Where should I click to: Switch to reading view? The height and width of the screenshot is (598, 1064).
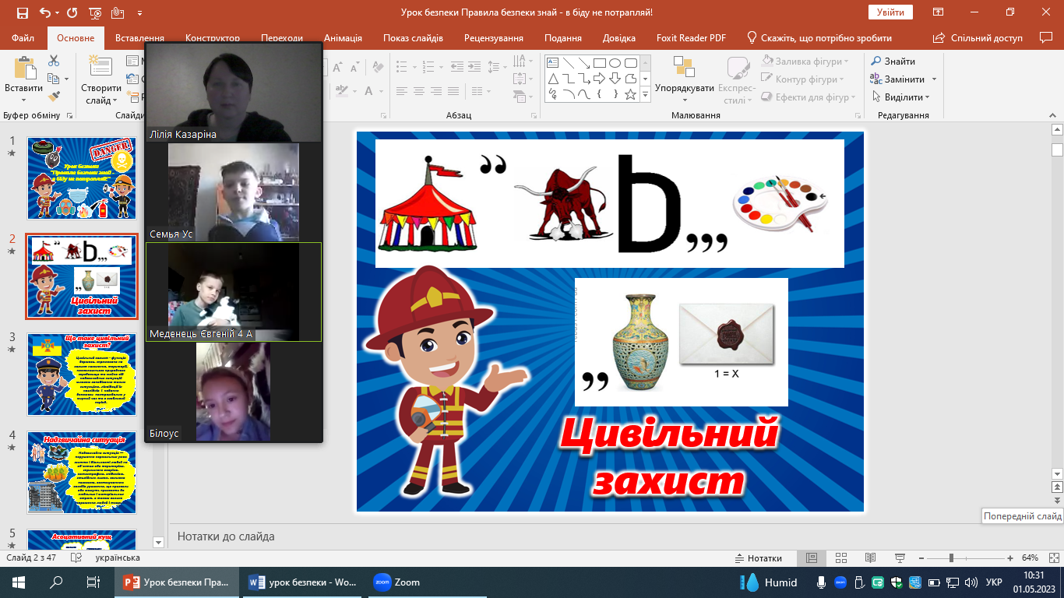point(871,558)
